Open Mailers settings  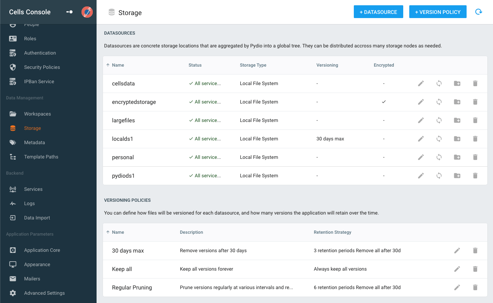tap(32, 279)
